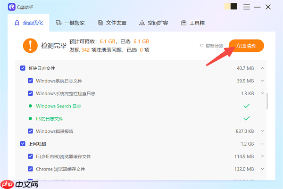This screenshot has width=283, height=189.
Task: Click the refresh icon beside 重新检测
Action: [x=202, y=46]
